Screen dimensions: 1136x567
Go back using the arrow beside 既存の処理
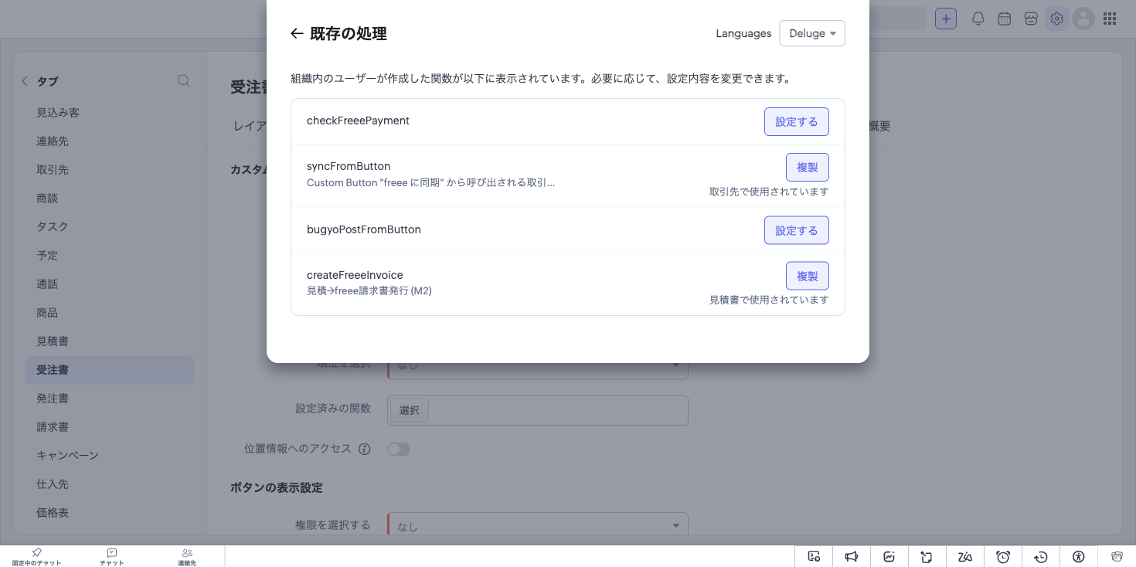pos(297,33)
